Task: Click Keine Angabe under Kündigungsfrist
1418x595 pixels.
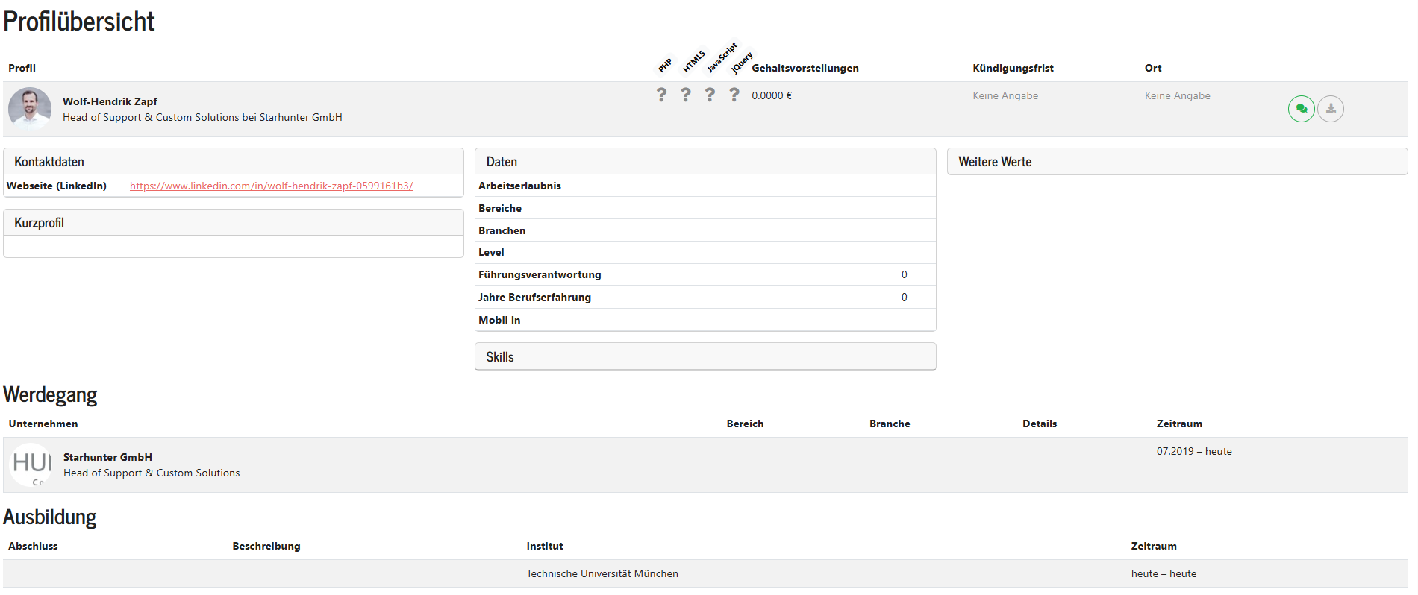Action: [x=1005, y=95]
